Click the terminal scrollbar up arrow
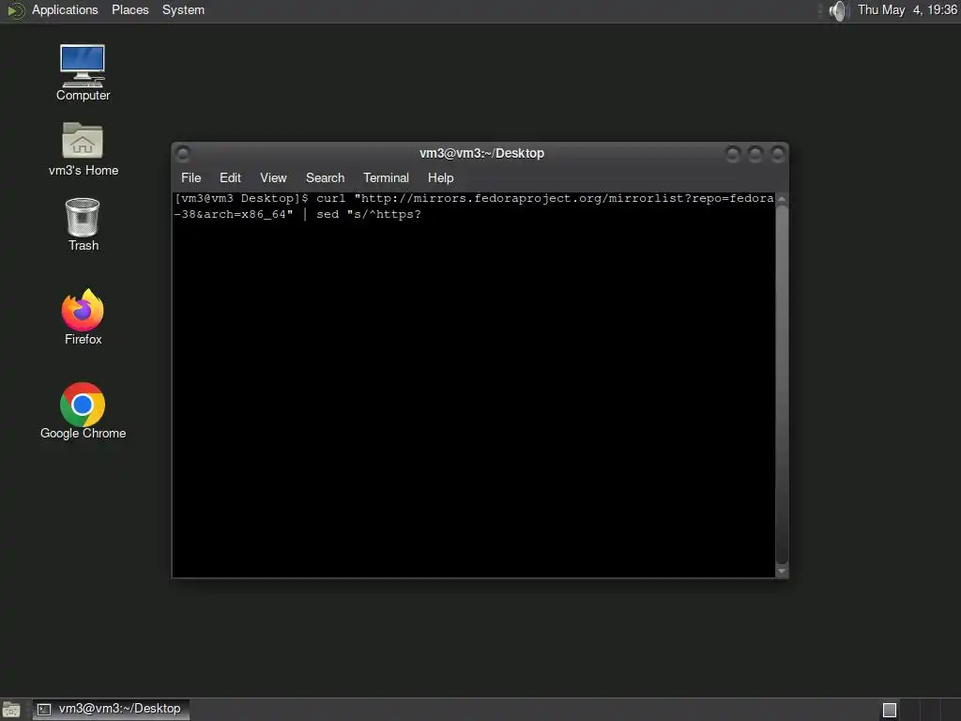This screenshot has height=721, width=961. tap(782, 199)
